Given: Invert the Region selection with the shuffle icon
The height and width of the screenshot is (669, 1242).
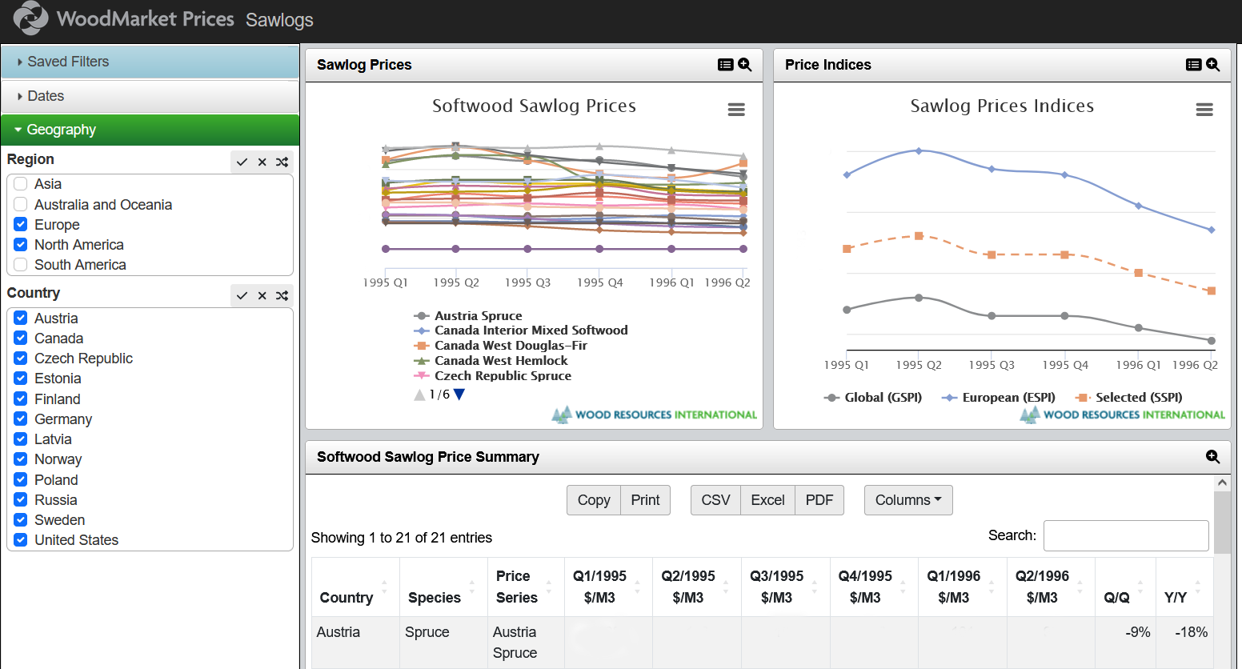Looking at the screenshot, I should click(x=282, y=162).
